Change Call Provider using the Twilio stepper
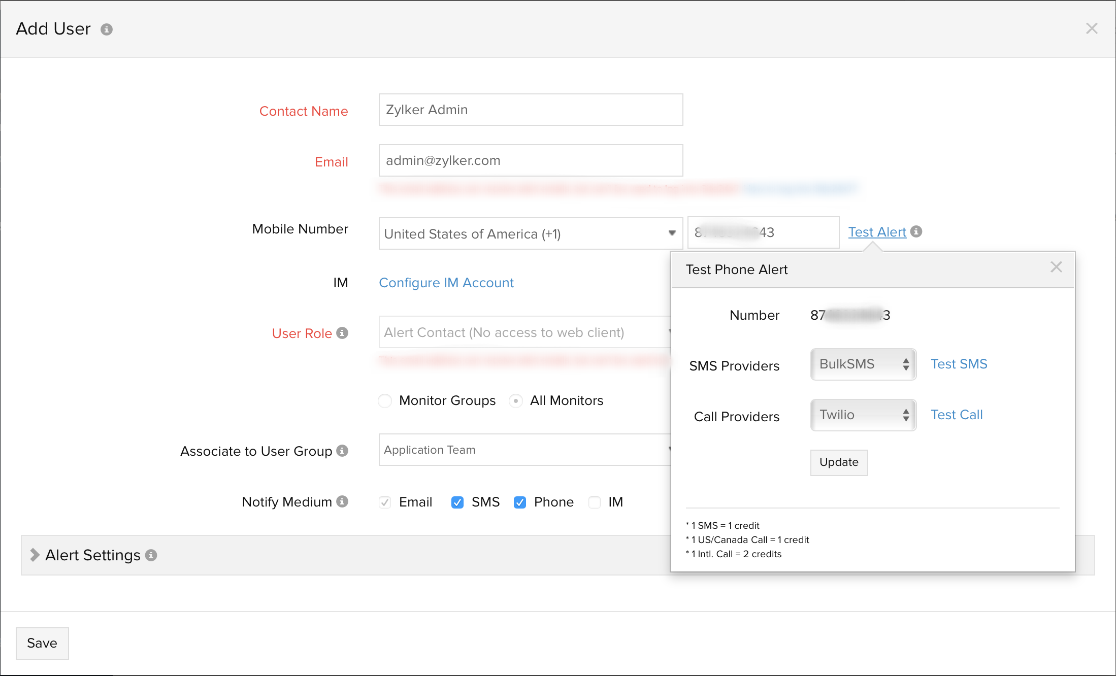The height and width of the screenshot is (676, 1116). click(x=906, y=415)
